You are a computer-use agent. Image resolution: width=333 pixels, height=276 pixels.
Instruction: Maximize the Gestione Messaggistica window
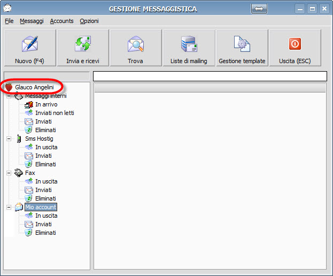pos(312,9)
